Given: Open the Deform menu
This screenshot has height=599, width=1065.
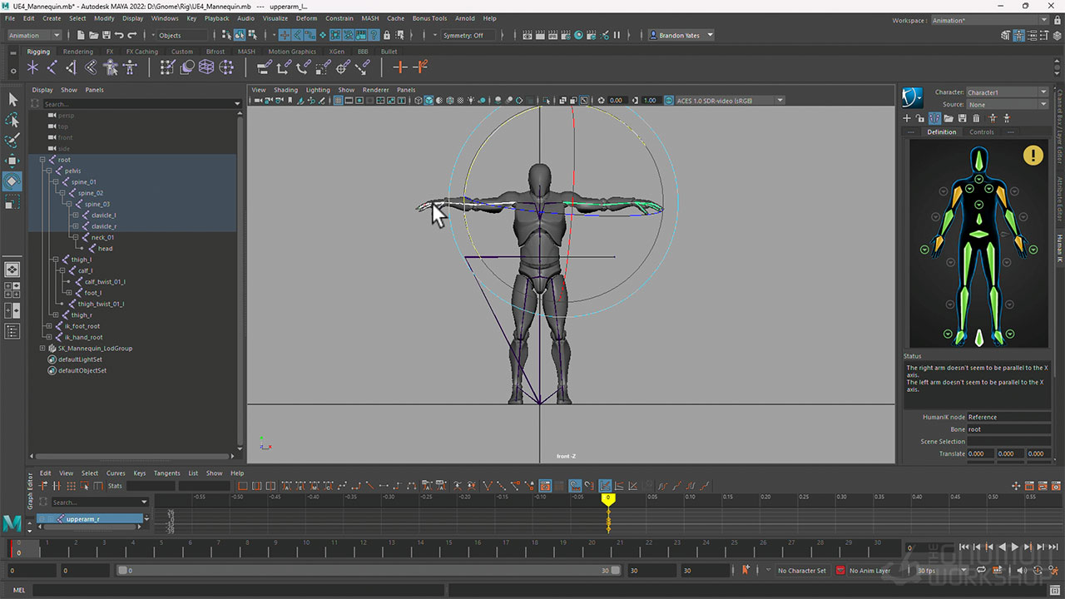Looking at the screenshot, I should pos(306,18).
